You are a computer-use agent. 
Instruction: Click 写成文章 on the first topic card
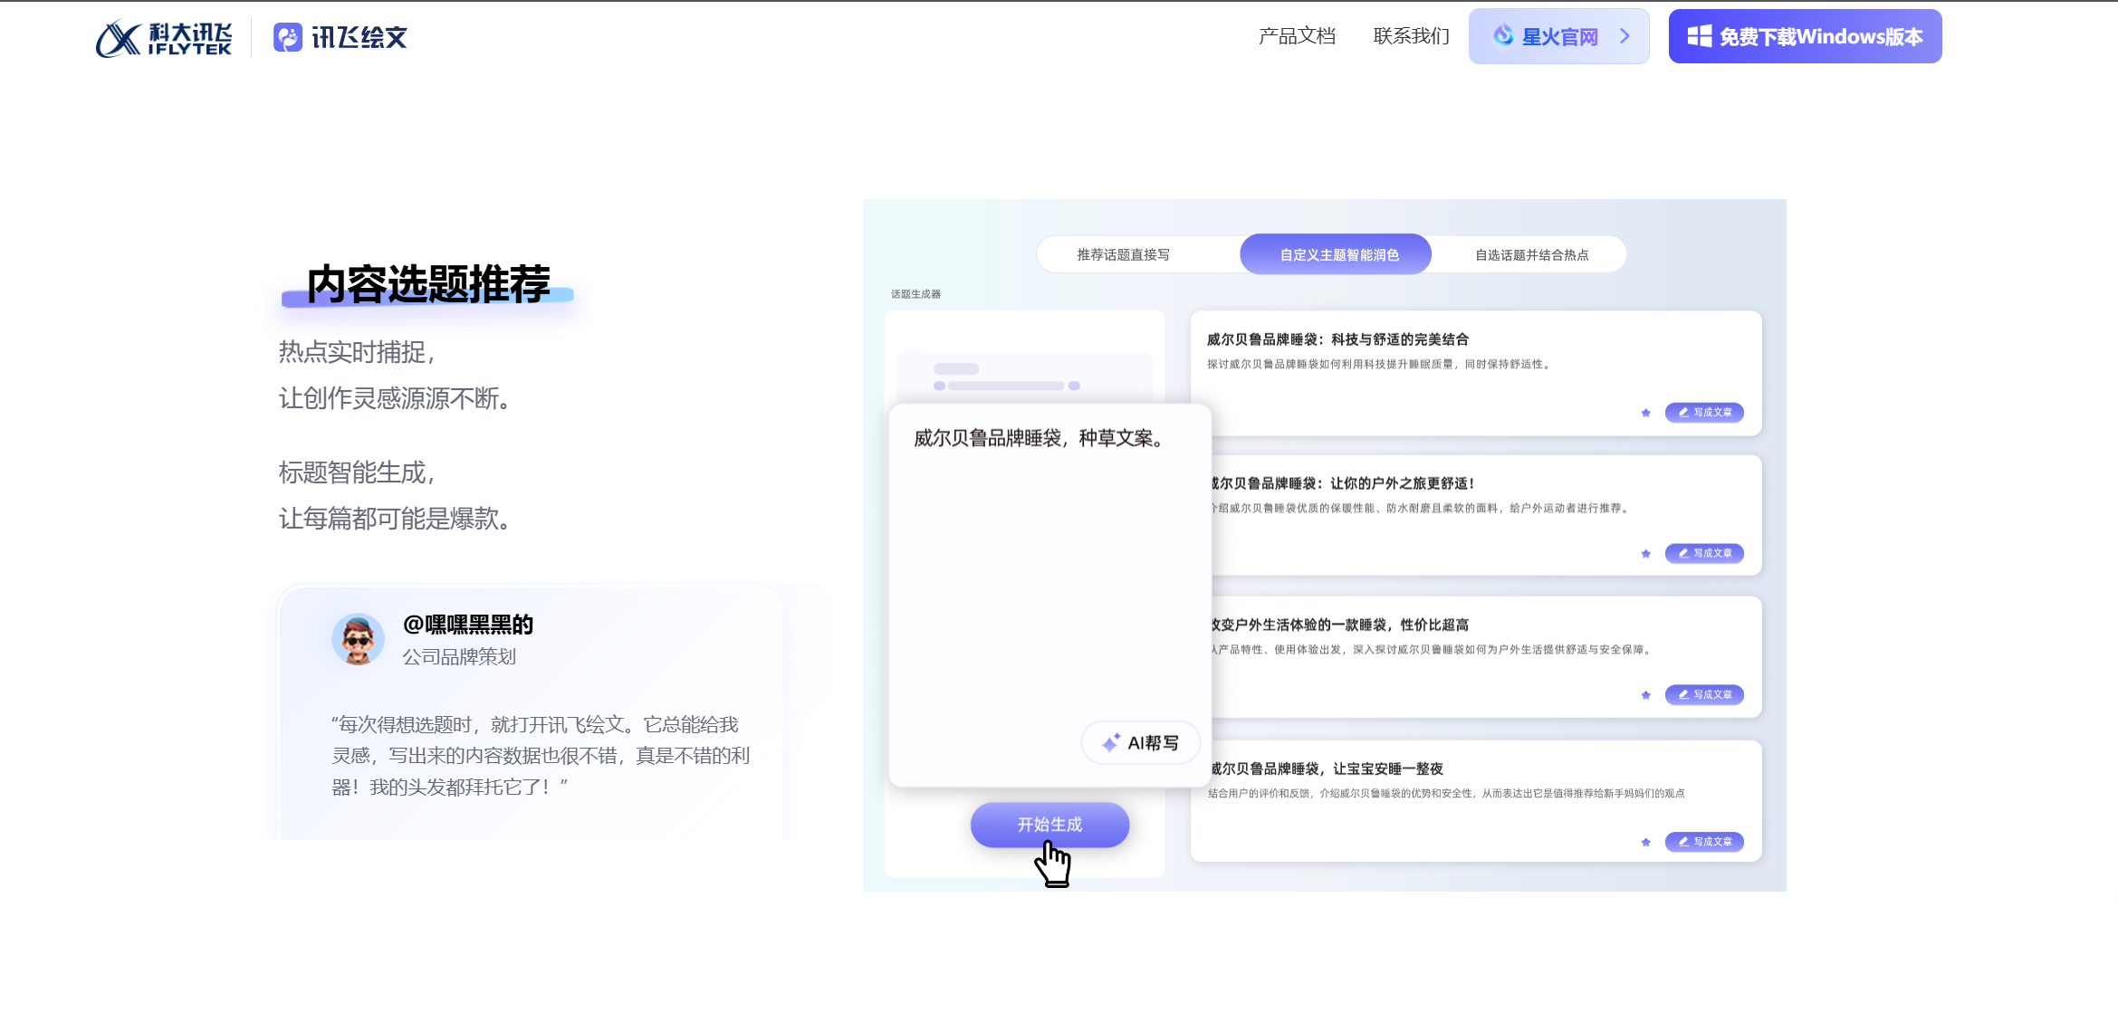pos(1704,413)
